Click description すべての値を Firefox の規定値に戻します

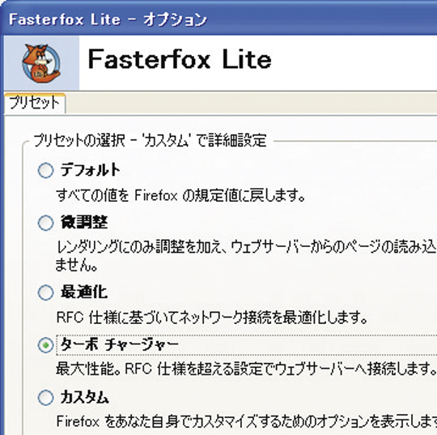180,195
